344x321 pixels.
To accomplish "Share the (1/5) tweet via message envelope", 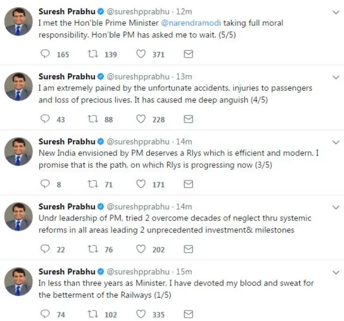I will click(188, 315).
